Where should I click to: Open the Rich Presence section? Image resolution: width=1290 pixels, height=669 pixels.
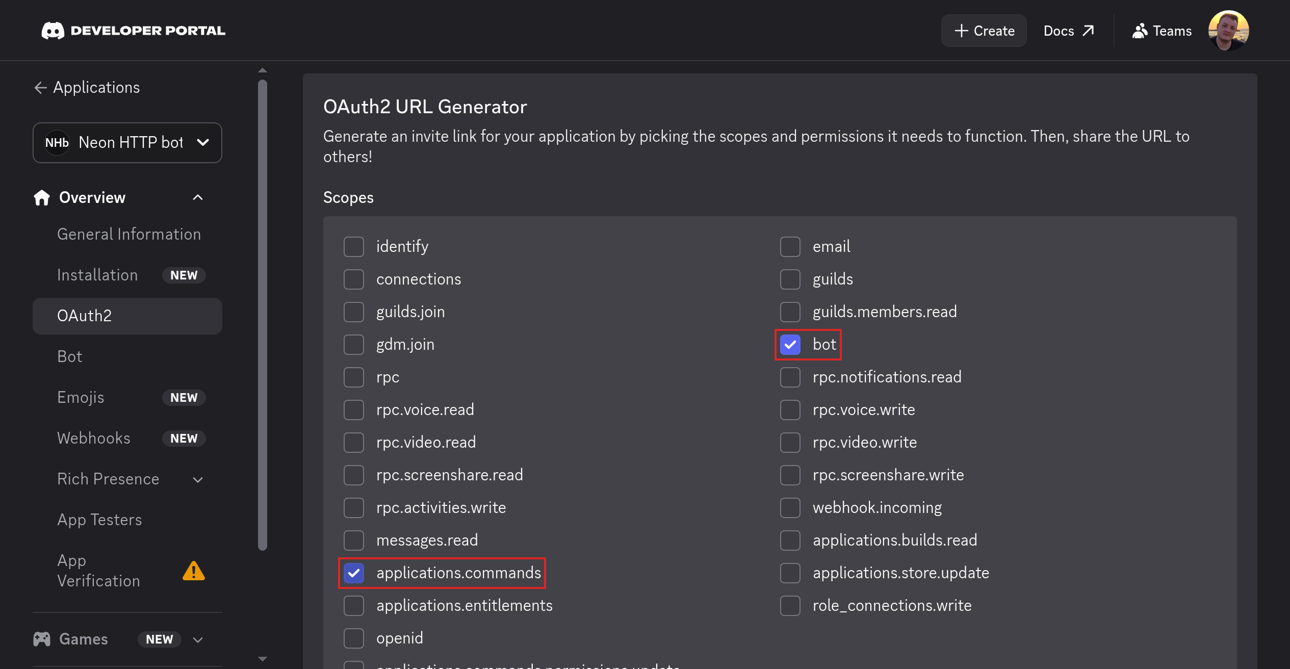pos(108,479)
